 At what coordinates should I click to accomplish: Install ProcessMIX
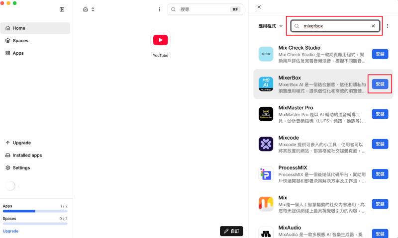(380, 174)
